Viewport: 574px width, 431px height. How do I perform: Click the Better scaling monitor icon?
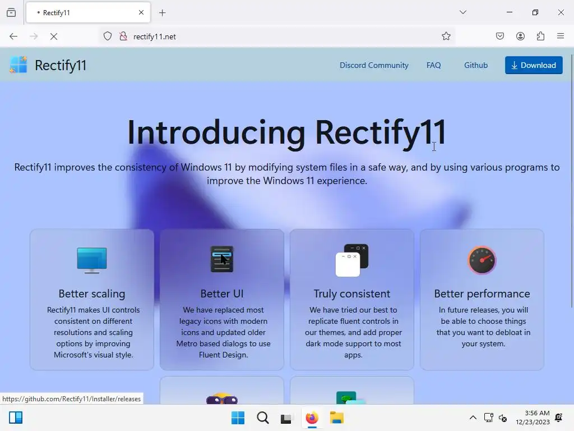pyautogui.click(x=92, y=260)
